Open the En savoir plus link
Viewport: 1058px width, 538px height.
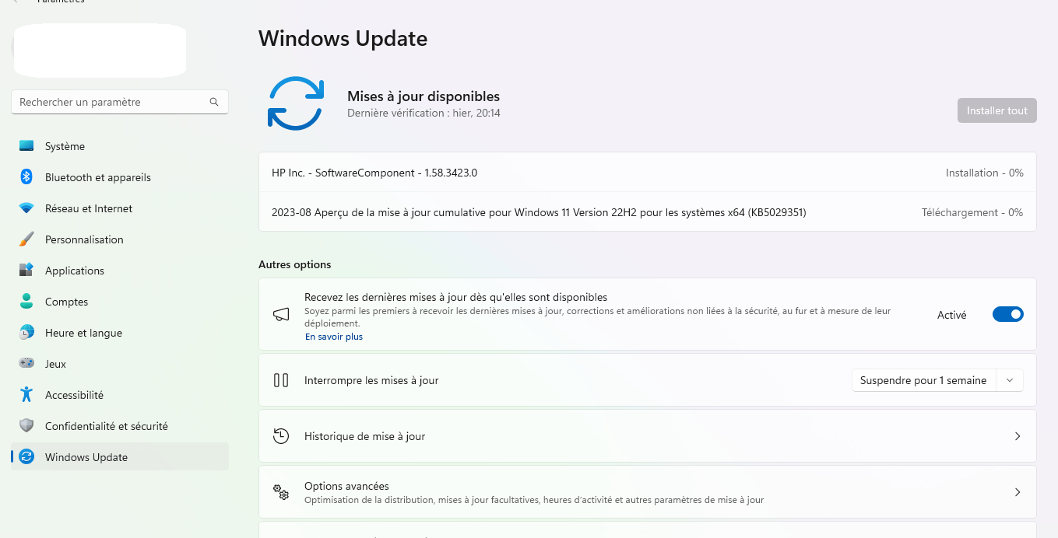(x=333, y=337)
